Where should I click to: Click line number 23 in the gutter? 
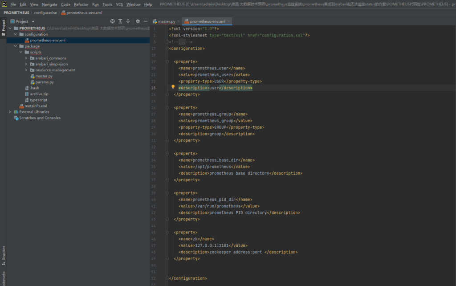(153, 88)
